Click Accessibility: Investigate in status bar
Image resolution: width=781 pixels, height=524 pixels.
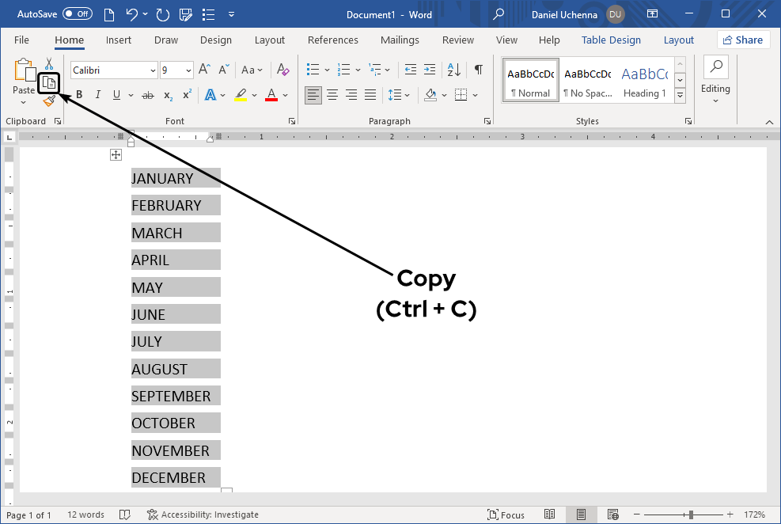tap(203, 515)
